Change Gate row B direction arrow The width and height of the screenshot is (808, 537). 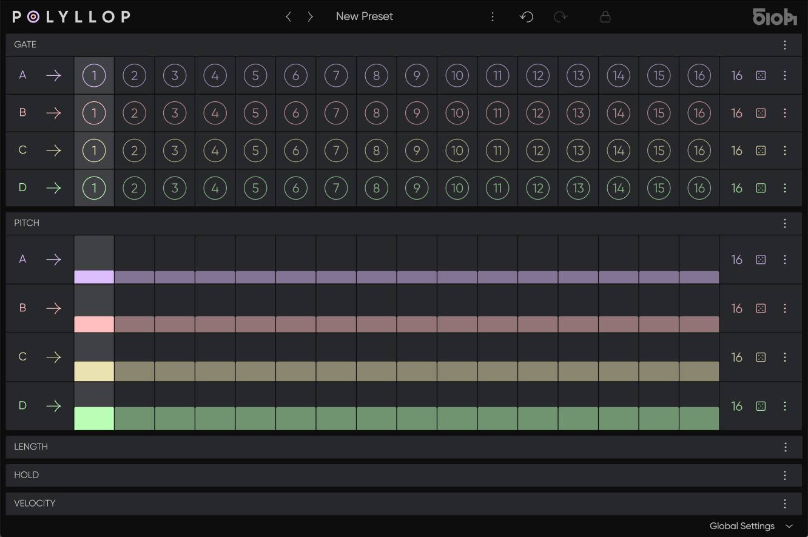53,113
